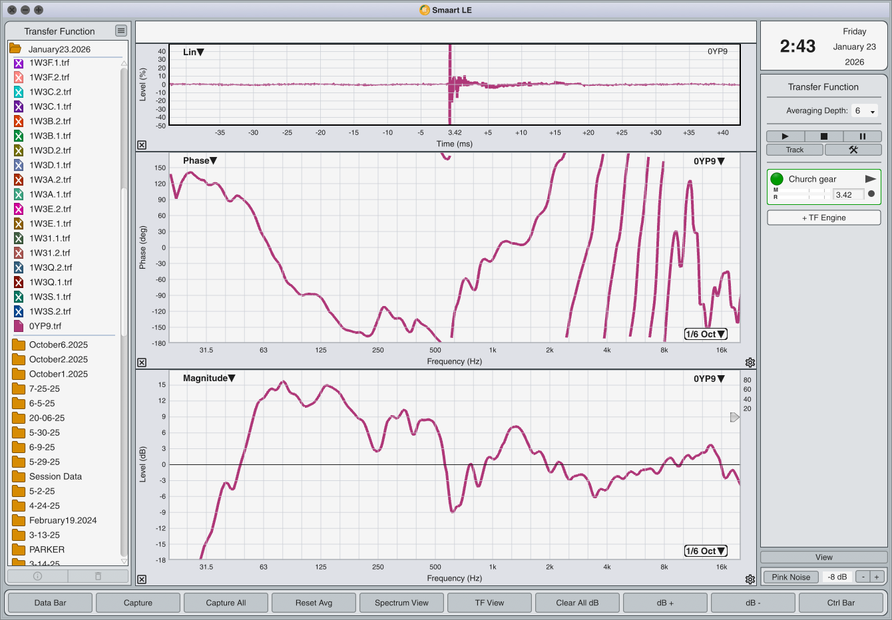Click the magnitude threshold slider arrow handle
This screenshot has width=892, height=620.
point(734,417)
